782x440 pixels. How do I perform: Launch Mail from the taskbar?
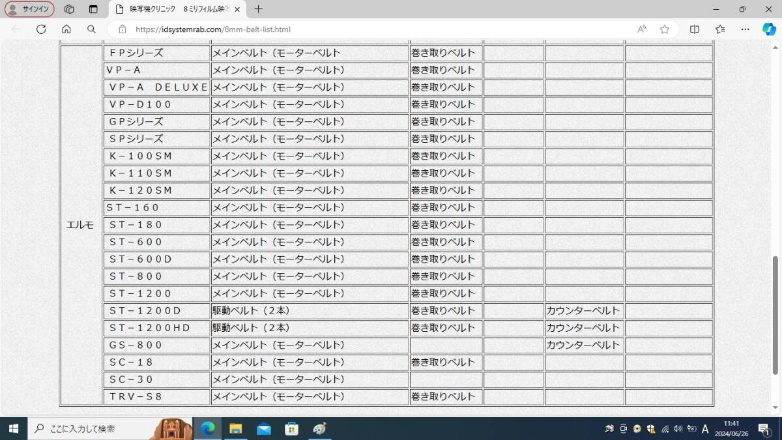pos(263,428)
